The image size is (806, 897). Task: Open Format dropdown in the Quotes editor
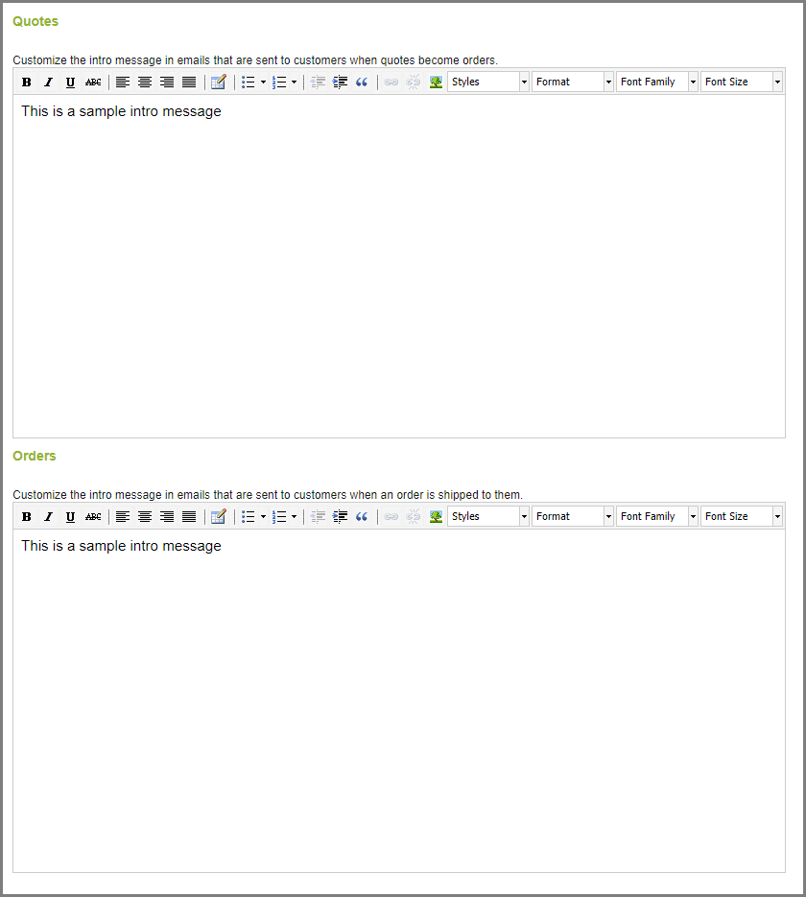point(573,82)
